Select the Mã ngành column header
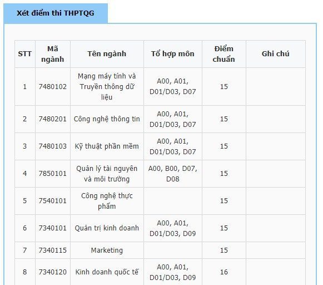The width and height of the screenshot is (323, 285). pyautogui.click(x=53, y=54)
